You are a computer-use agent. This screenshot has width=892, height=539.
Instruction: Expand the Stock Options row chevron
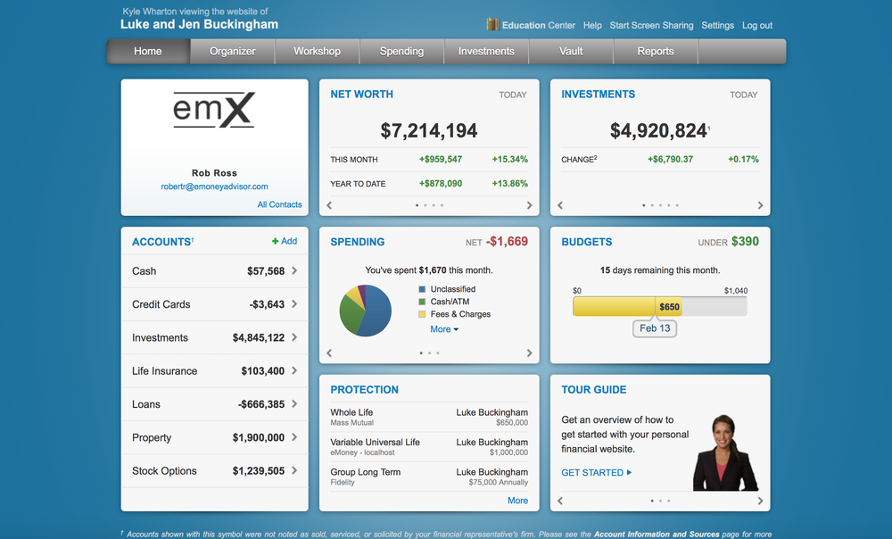294,471
